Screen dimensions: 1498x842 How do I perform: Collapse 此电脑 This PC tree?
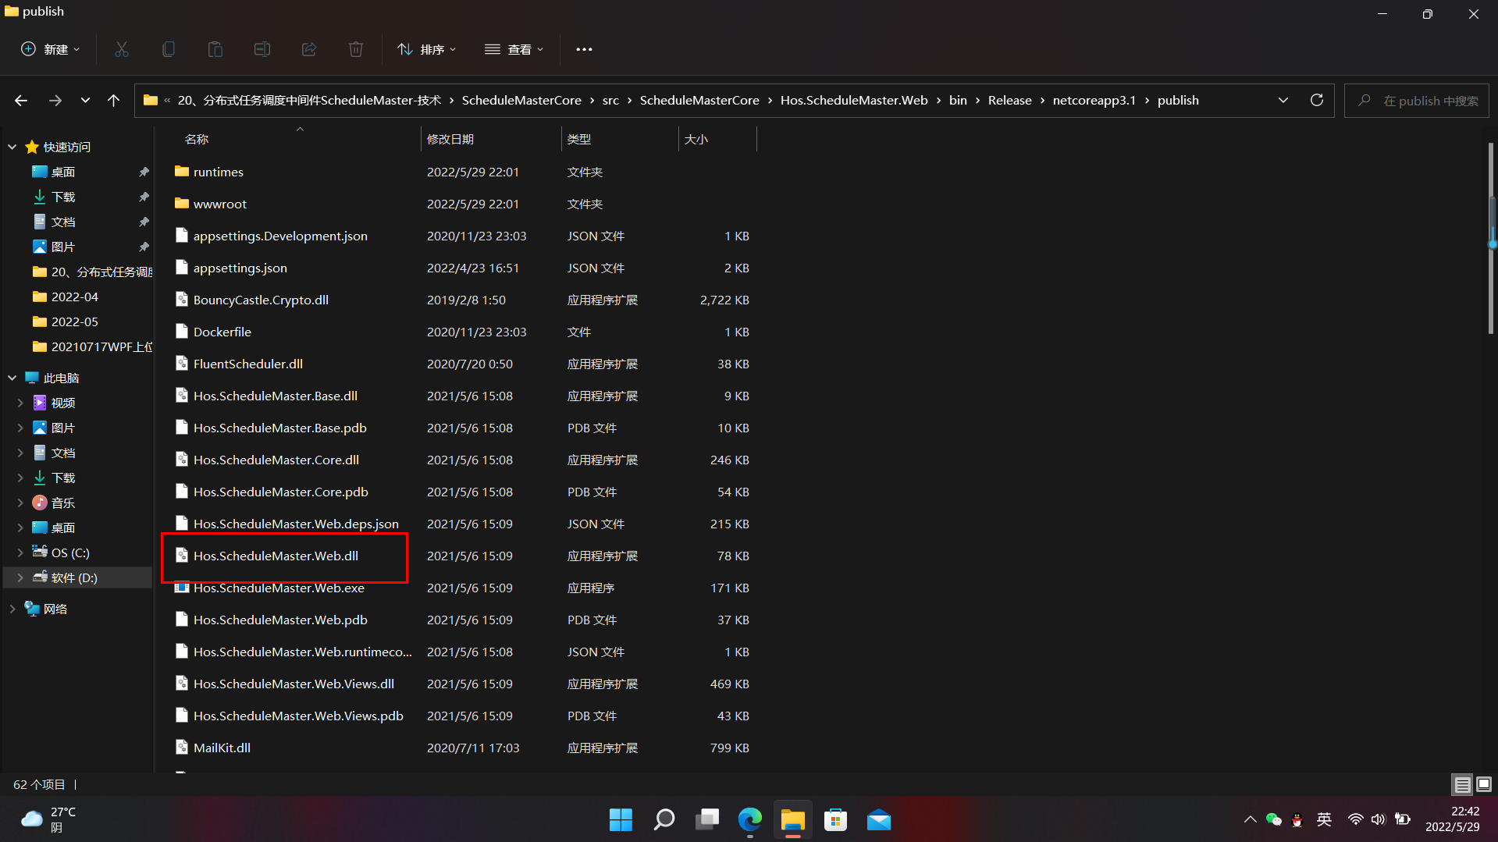coord(12,378)
